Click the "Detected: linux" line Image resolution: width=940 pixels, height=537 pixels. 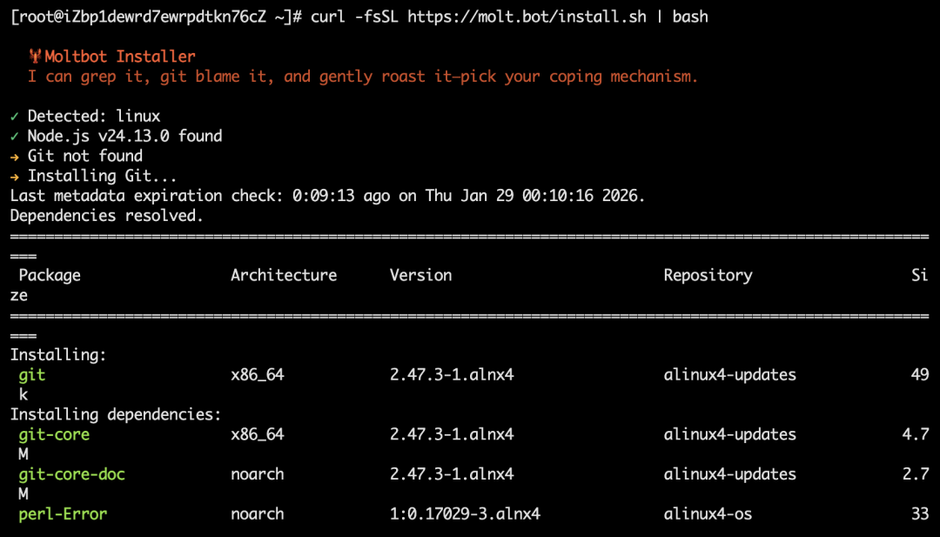pyautogui.click(x=94, y=117)
